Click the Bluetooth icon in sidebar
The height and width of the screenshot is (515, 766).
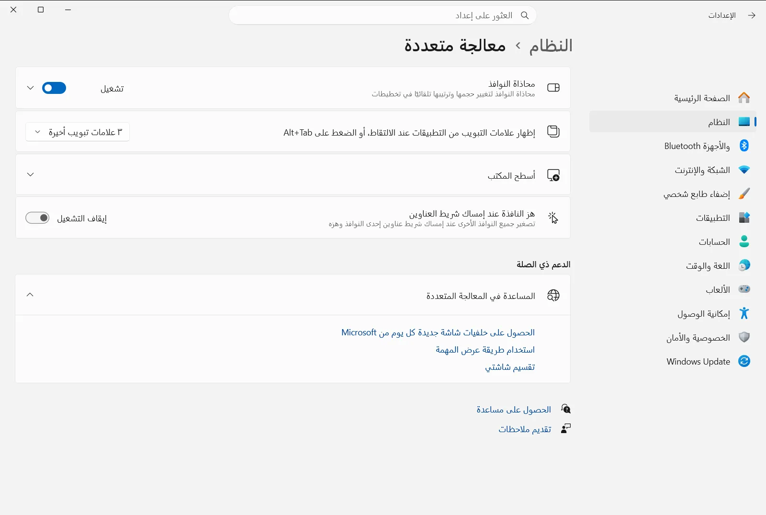744,146
